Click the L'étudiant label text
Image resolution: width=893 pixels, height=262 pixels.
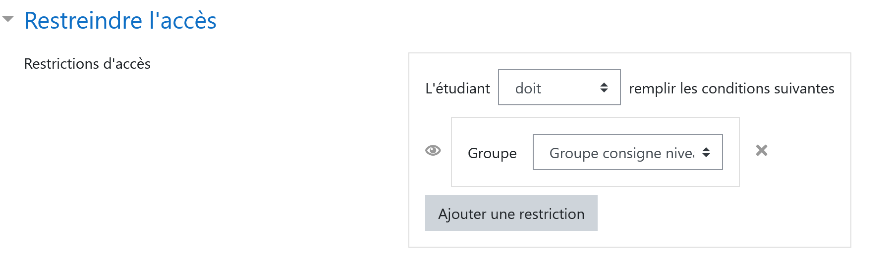[x=457, y=88]
